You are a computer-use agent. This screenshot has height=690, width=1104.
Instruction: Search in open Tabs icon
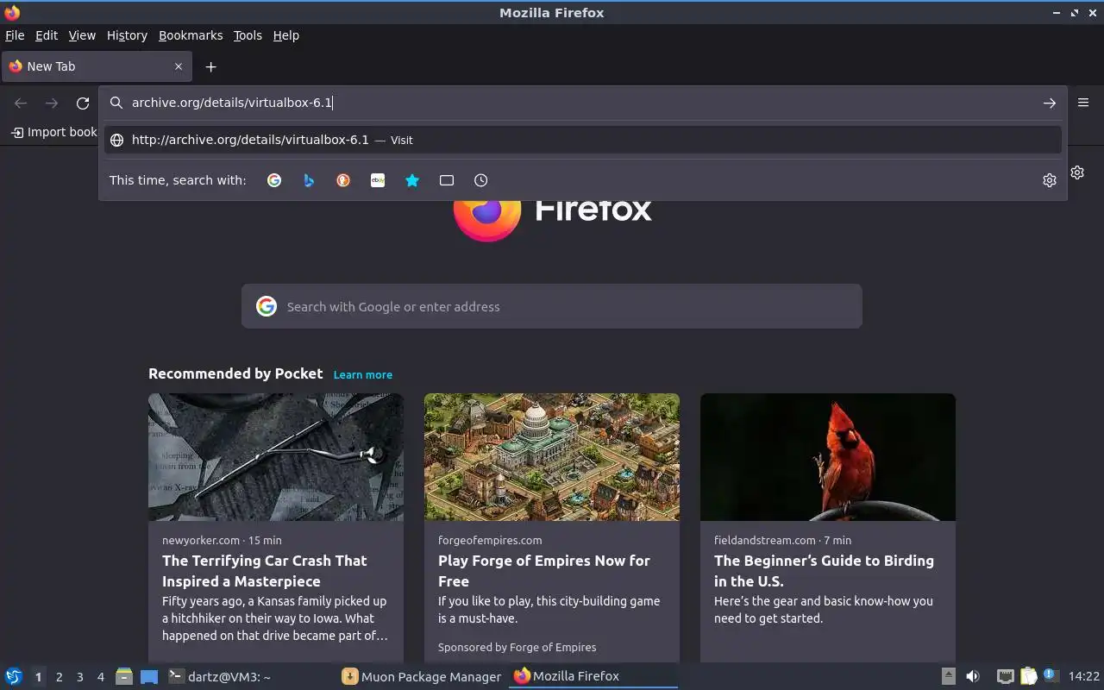[x=447, y=180]
